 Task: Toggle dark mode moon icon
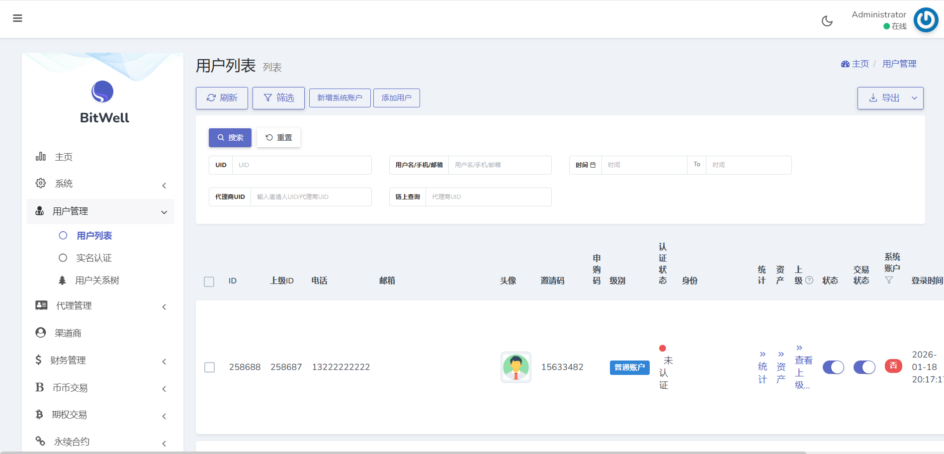(x=827, y=21)
